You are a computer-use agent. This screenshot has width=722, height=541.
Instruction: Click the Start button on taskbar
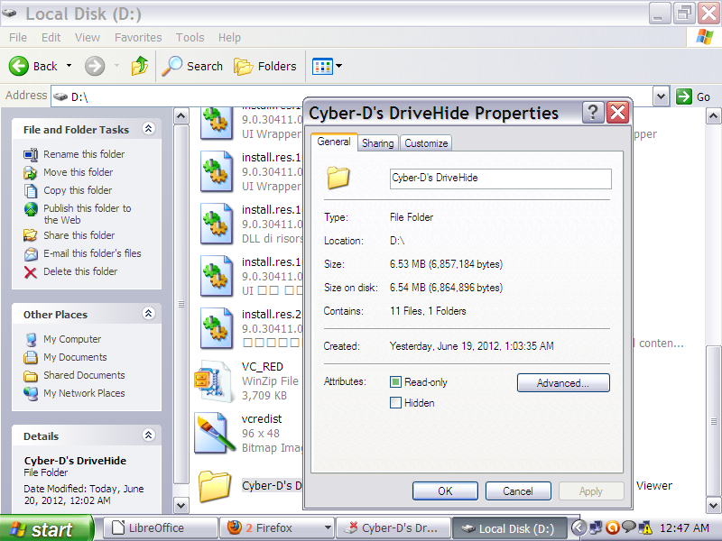(47, 528)
